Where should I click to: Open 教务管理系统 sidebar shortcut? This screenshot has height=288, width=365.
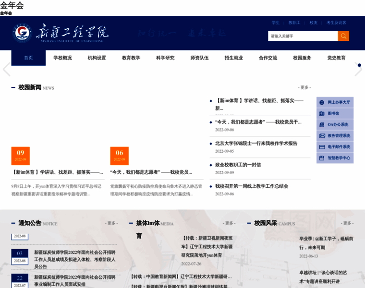[335, 136]
